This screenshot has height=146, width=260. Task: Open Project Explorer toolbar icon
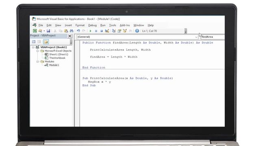click(x=114, y=31)
